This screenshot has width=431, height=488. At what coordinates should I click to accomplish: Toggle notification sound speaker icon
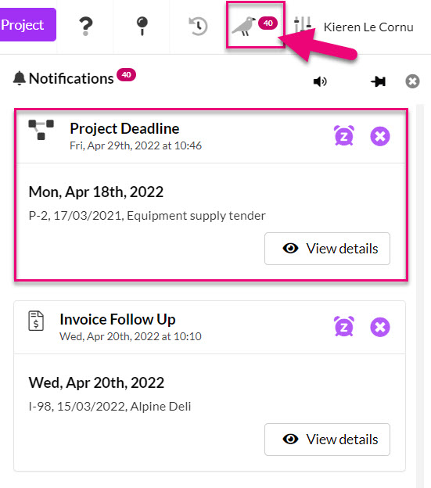click(320, 81)
